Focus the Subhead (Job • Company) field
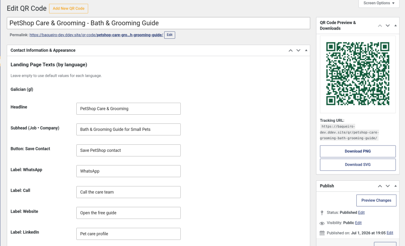 click(129, 129)
